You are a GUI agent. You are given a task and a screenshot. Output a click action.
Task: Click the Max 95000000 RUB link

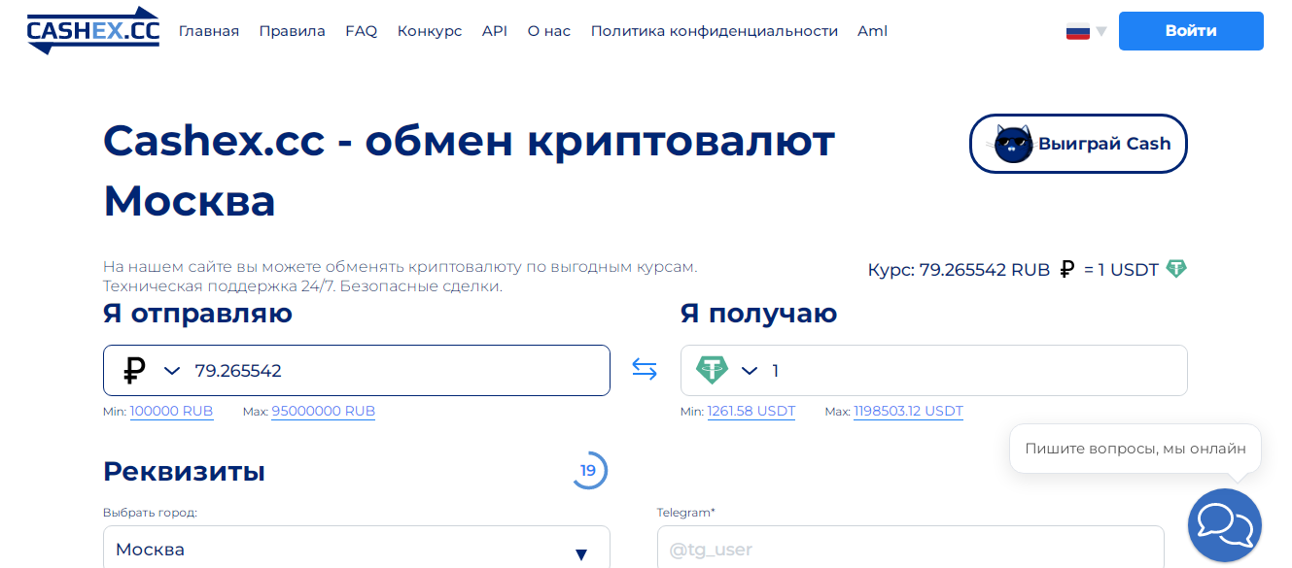click(x=324, y=411)
